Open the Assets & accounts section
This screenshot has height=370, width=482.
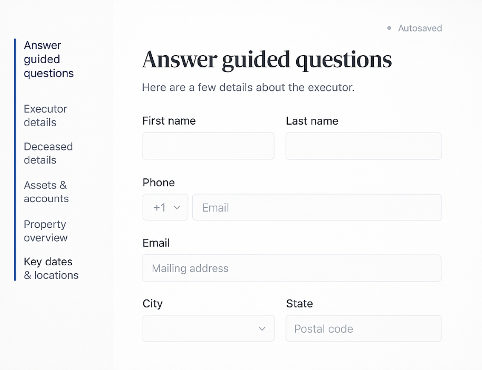(x=46, y=192)
